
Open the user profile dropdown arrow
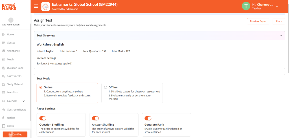click(277, 7)
